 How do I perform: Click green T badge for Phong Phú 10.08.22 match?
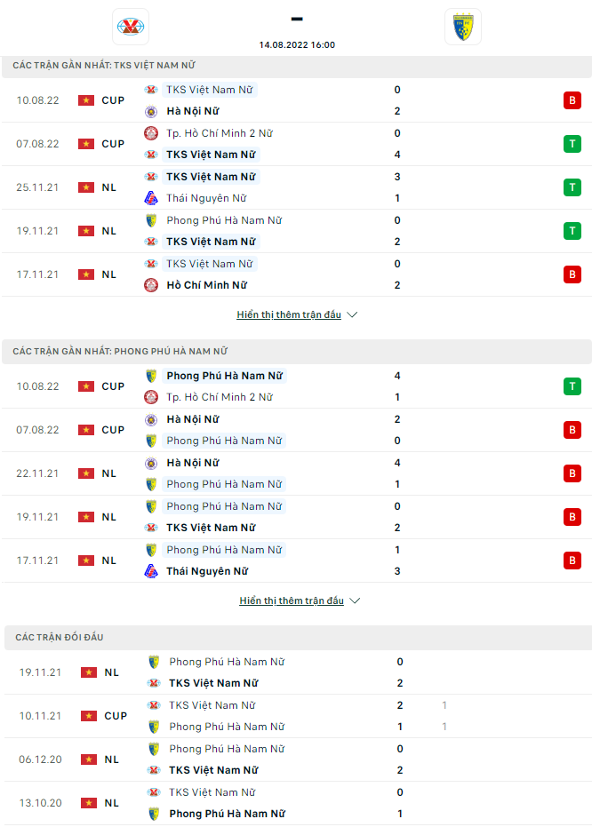[x=572, y=386]
